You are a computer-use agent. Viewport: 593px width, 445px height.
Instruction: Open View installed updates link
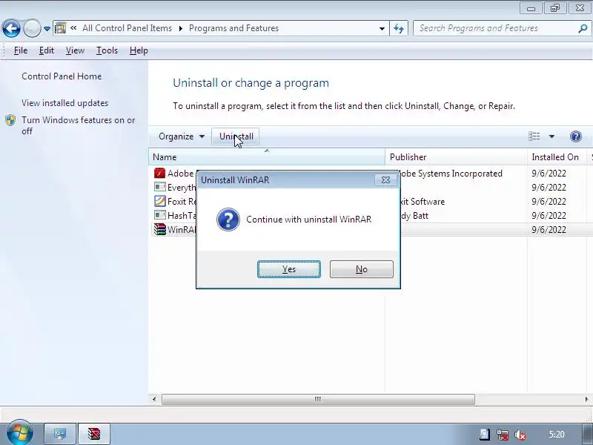pos(64,103)
